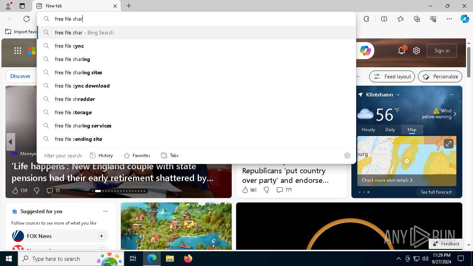Switch weather card to Hourly
The height and width of the screenshot is (266, 473).
tap(368, 130)
